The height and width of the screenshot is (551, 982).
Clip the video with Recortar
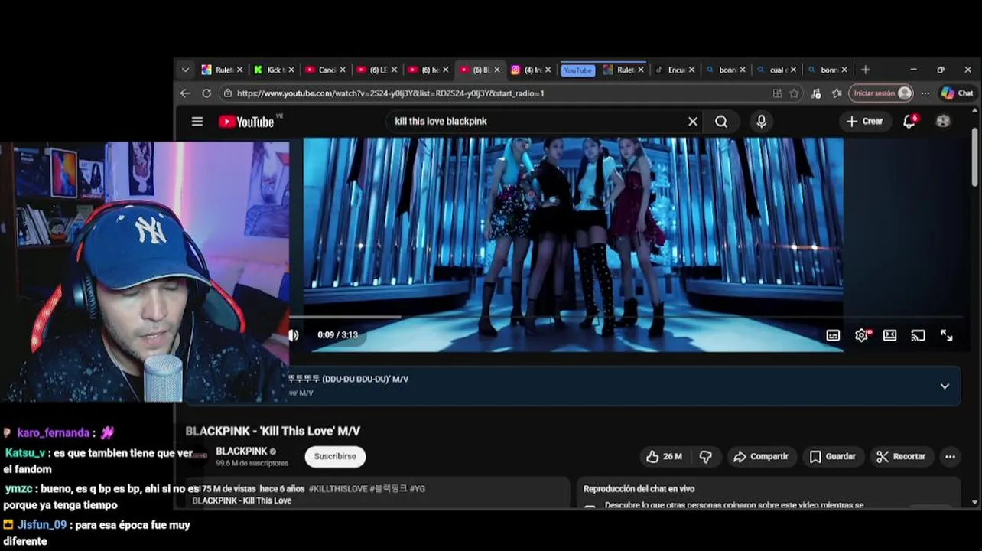(901, 456)
